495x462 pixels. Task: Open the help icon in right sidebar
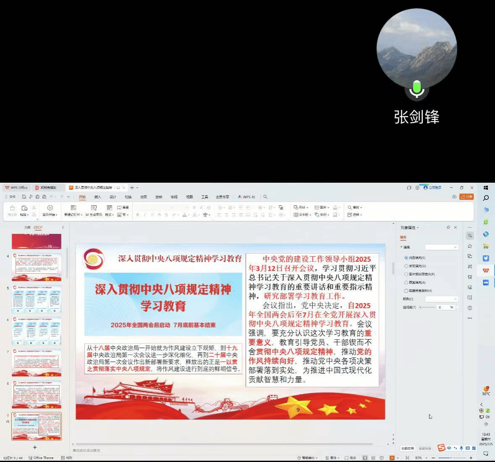(x=470, y=308)
